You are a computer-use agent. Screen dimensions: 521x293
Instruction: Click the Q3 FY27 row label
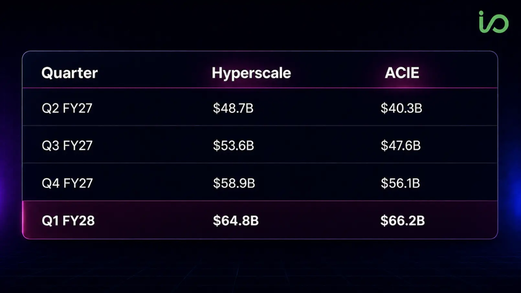(67, 146)
